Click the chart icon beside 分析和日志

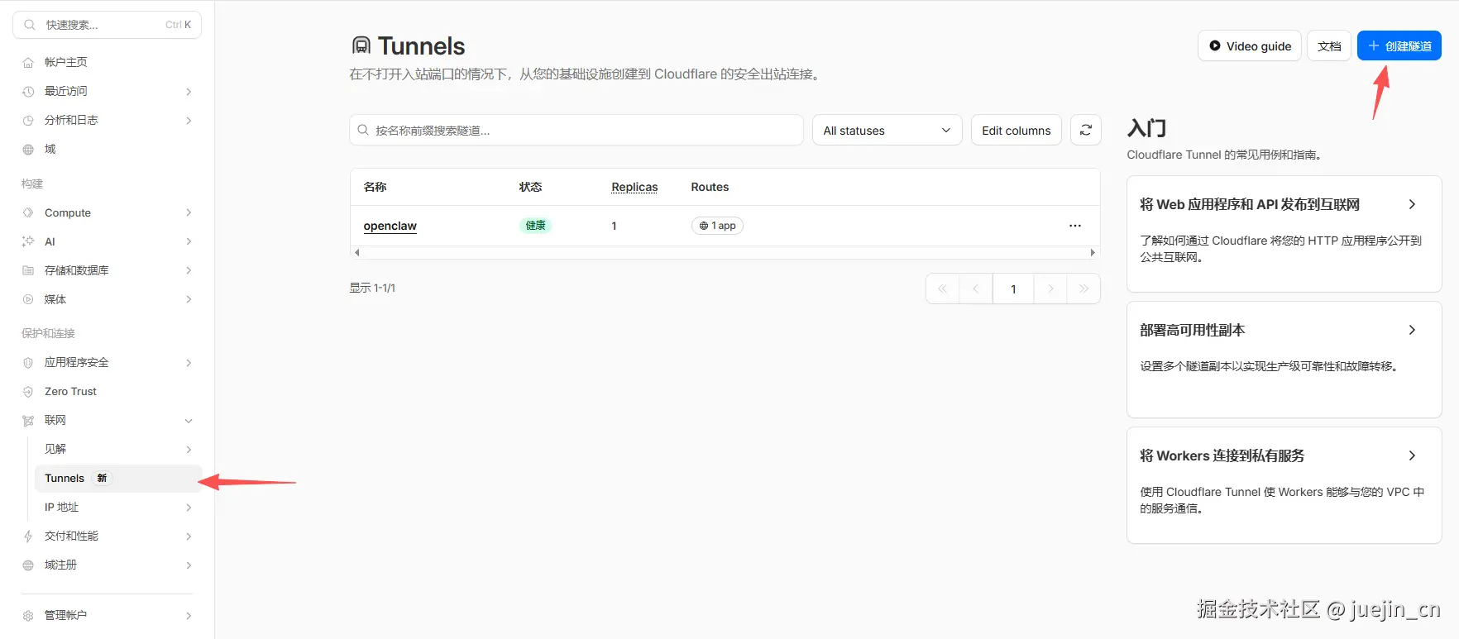28,121
